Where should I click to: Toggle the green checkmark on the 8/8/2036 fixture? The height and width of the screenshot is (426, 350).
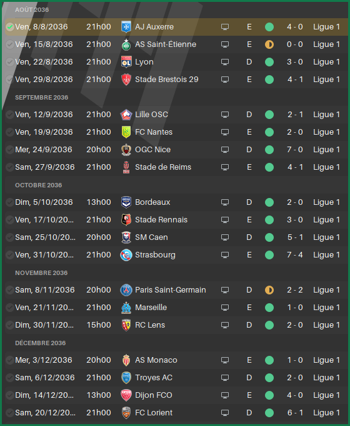pyautogui.click(x=10, y=27)
